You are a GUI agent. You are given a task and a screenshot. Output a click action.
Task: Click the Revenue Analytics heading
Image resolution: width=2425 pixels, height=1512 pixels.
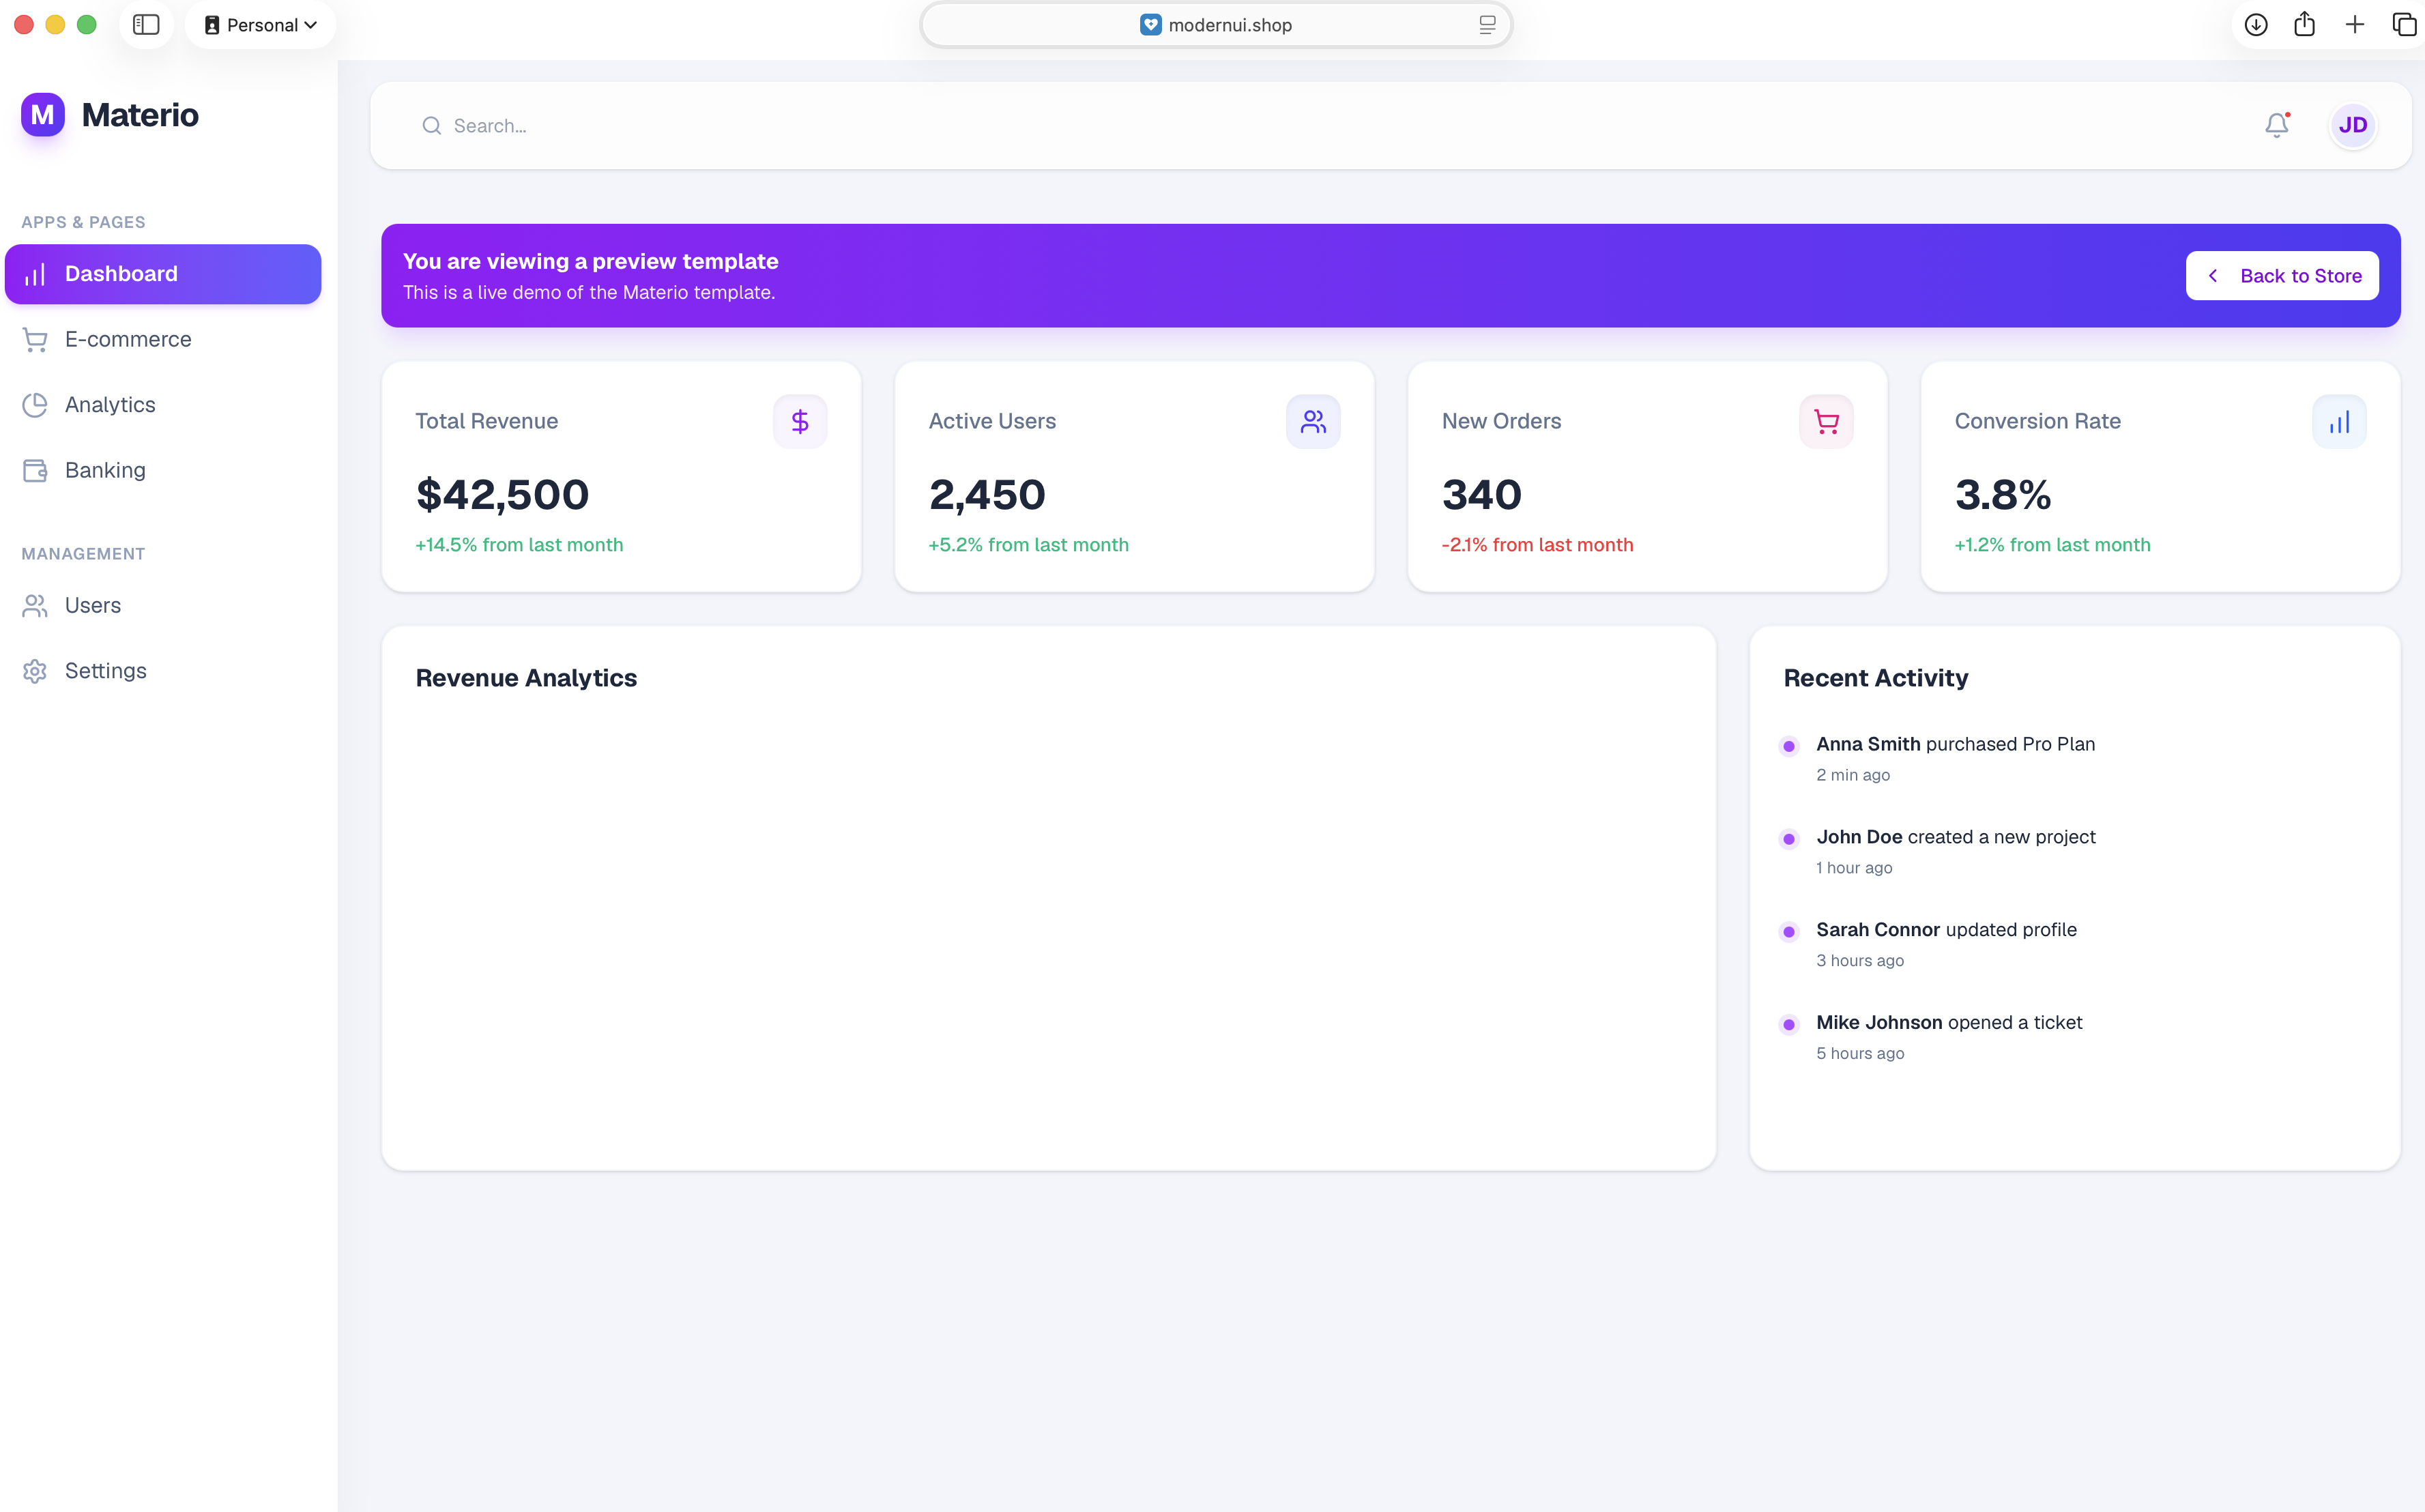[526, 678]
